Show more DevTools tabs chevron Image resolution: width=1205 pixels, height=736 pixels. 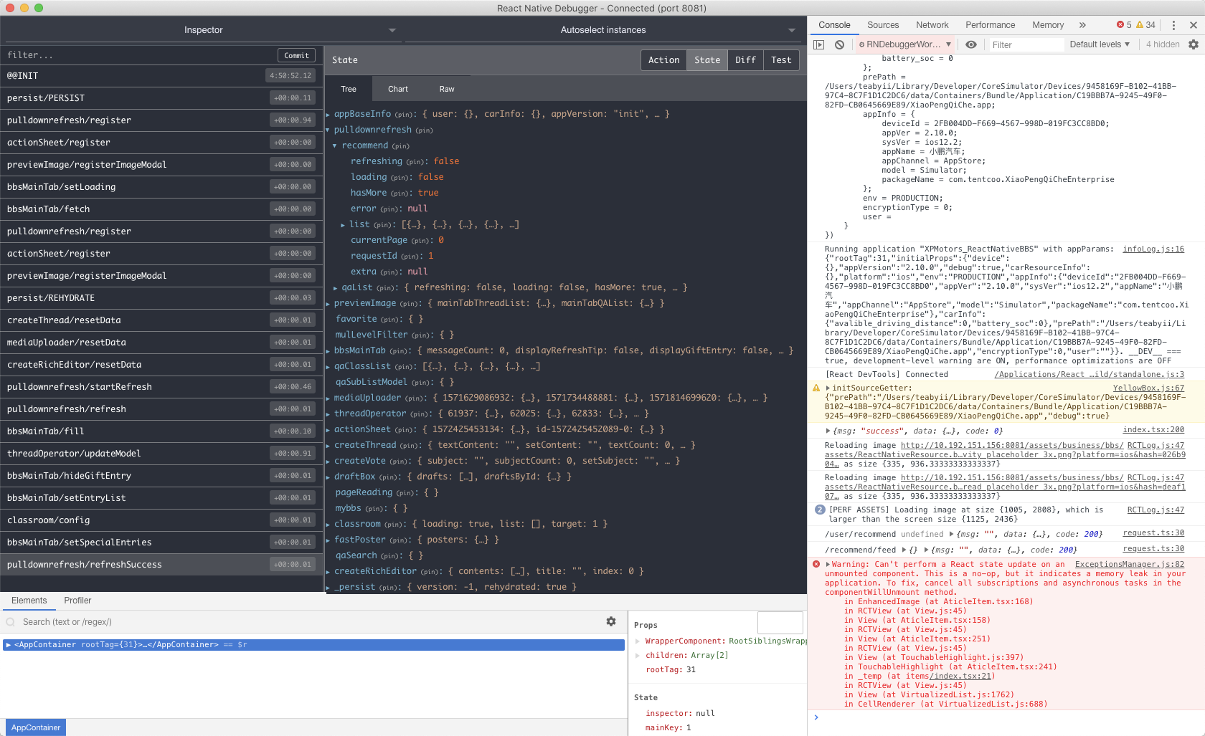point(1082,25)
